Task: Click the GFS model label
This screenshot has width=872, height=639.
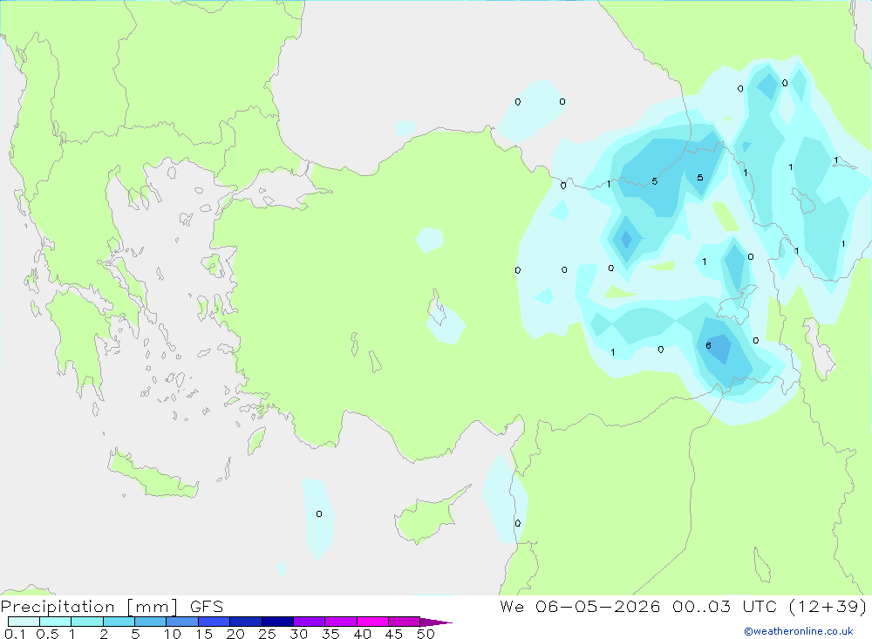Action: [x=207, y=607]
